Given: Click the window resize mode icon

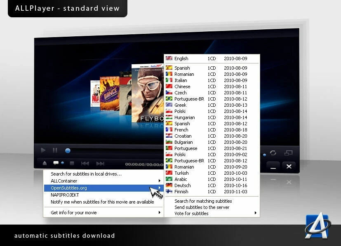Looking at the screenshot, I should tap(288, 153).
